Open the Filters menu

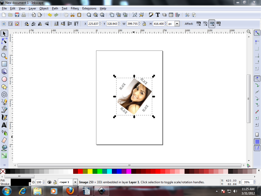75,8
